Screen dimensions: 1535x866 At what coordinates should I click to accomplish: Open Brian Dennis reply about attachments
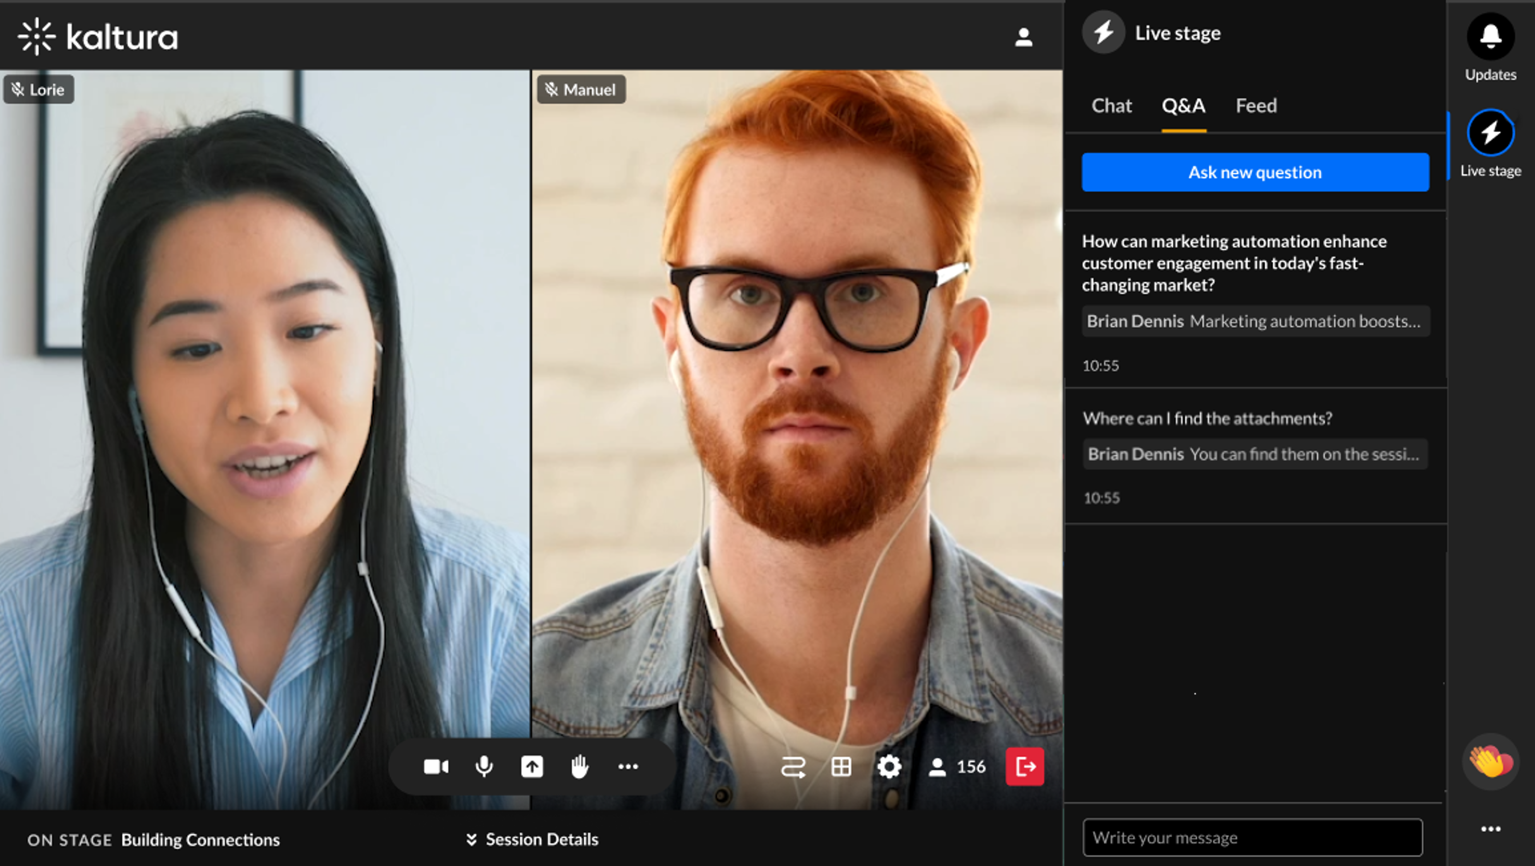coord(1255,454)
